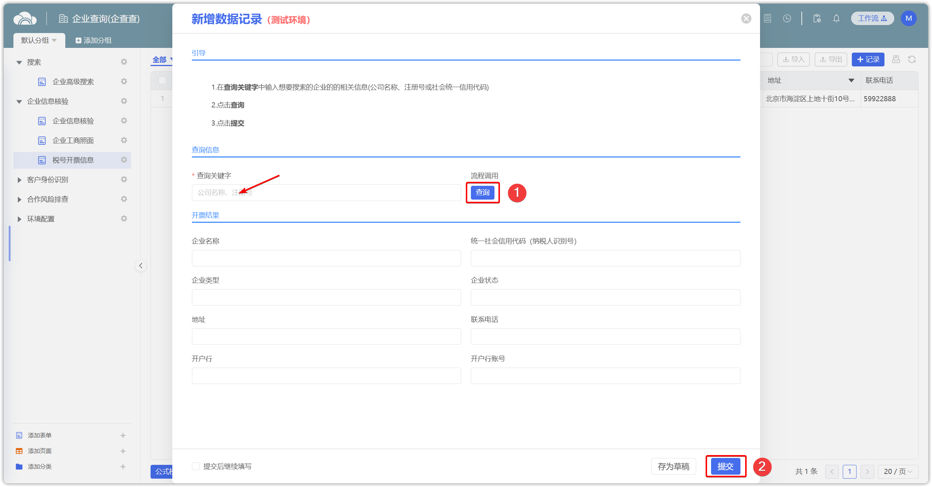932x487 pixels.
Task: Enable the 提交后继续填写 checkbox
Action: click(x=196, y=466)
